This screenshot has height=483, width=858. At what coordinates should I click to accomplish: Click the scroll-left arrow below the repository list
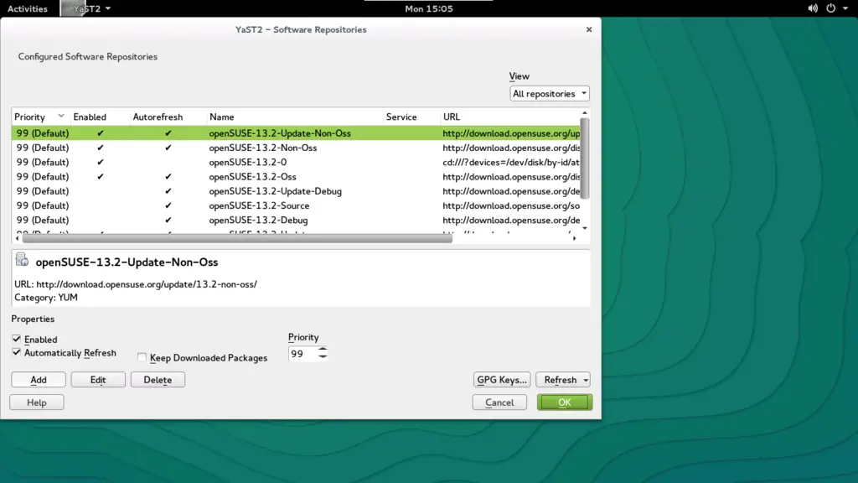(17, 238)
